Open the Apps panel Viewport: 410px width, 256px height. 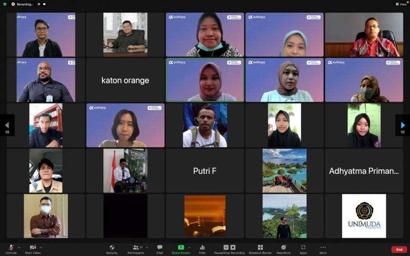coord(303,249)
